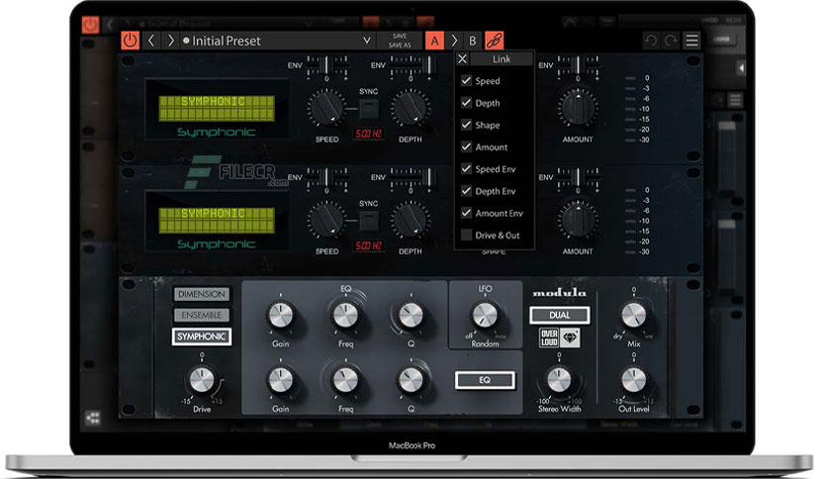The height and width of the screenshot is (479, 827).
Task: Click the Overloud logo icon
Action: [x=549, y=337]
